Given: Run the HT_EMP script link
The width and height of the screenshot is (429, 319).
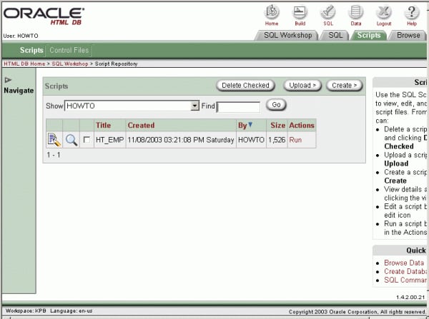Looking at the screenshot, I should [295, 140].
